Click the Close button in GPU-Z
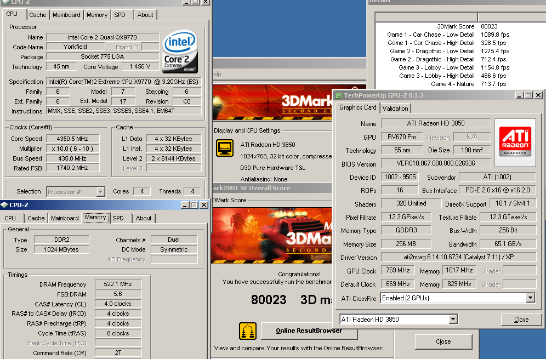Viewport: 546px width, 359px height. [521, 320]
